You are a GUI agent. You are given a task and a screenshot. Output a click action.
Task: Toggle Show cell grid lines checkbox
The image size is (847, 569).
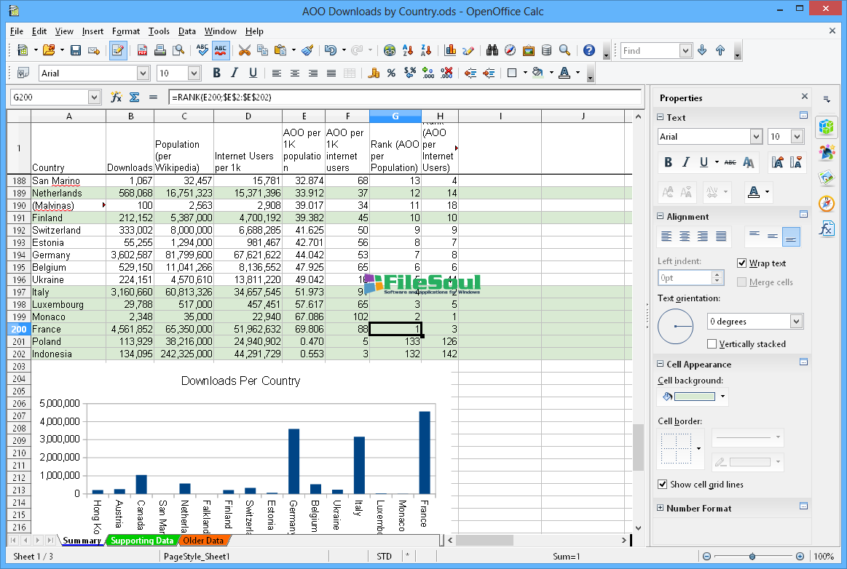point(663,485)
